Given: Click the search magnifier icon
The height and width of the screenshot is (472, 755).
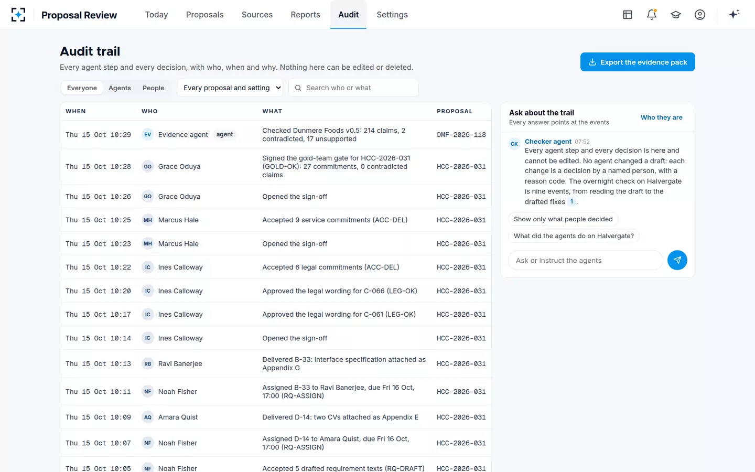Looking at the screenshot, I should tap(298, 88).
